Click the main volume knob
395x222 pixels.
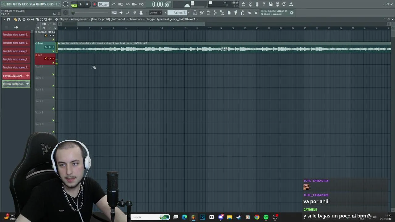coord(65,4)
